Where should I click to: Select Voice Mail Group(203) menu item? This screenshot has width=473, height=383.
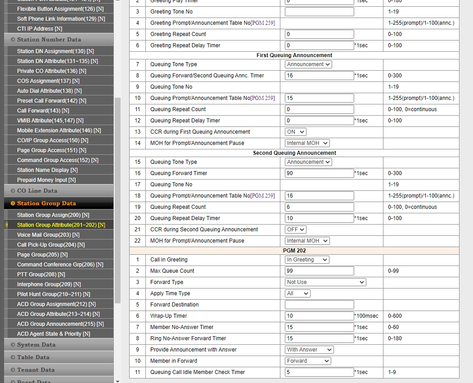(x=48, y=235)
